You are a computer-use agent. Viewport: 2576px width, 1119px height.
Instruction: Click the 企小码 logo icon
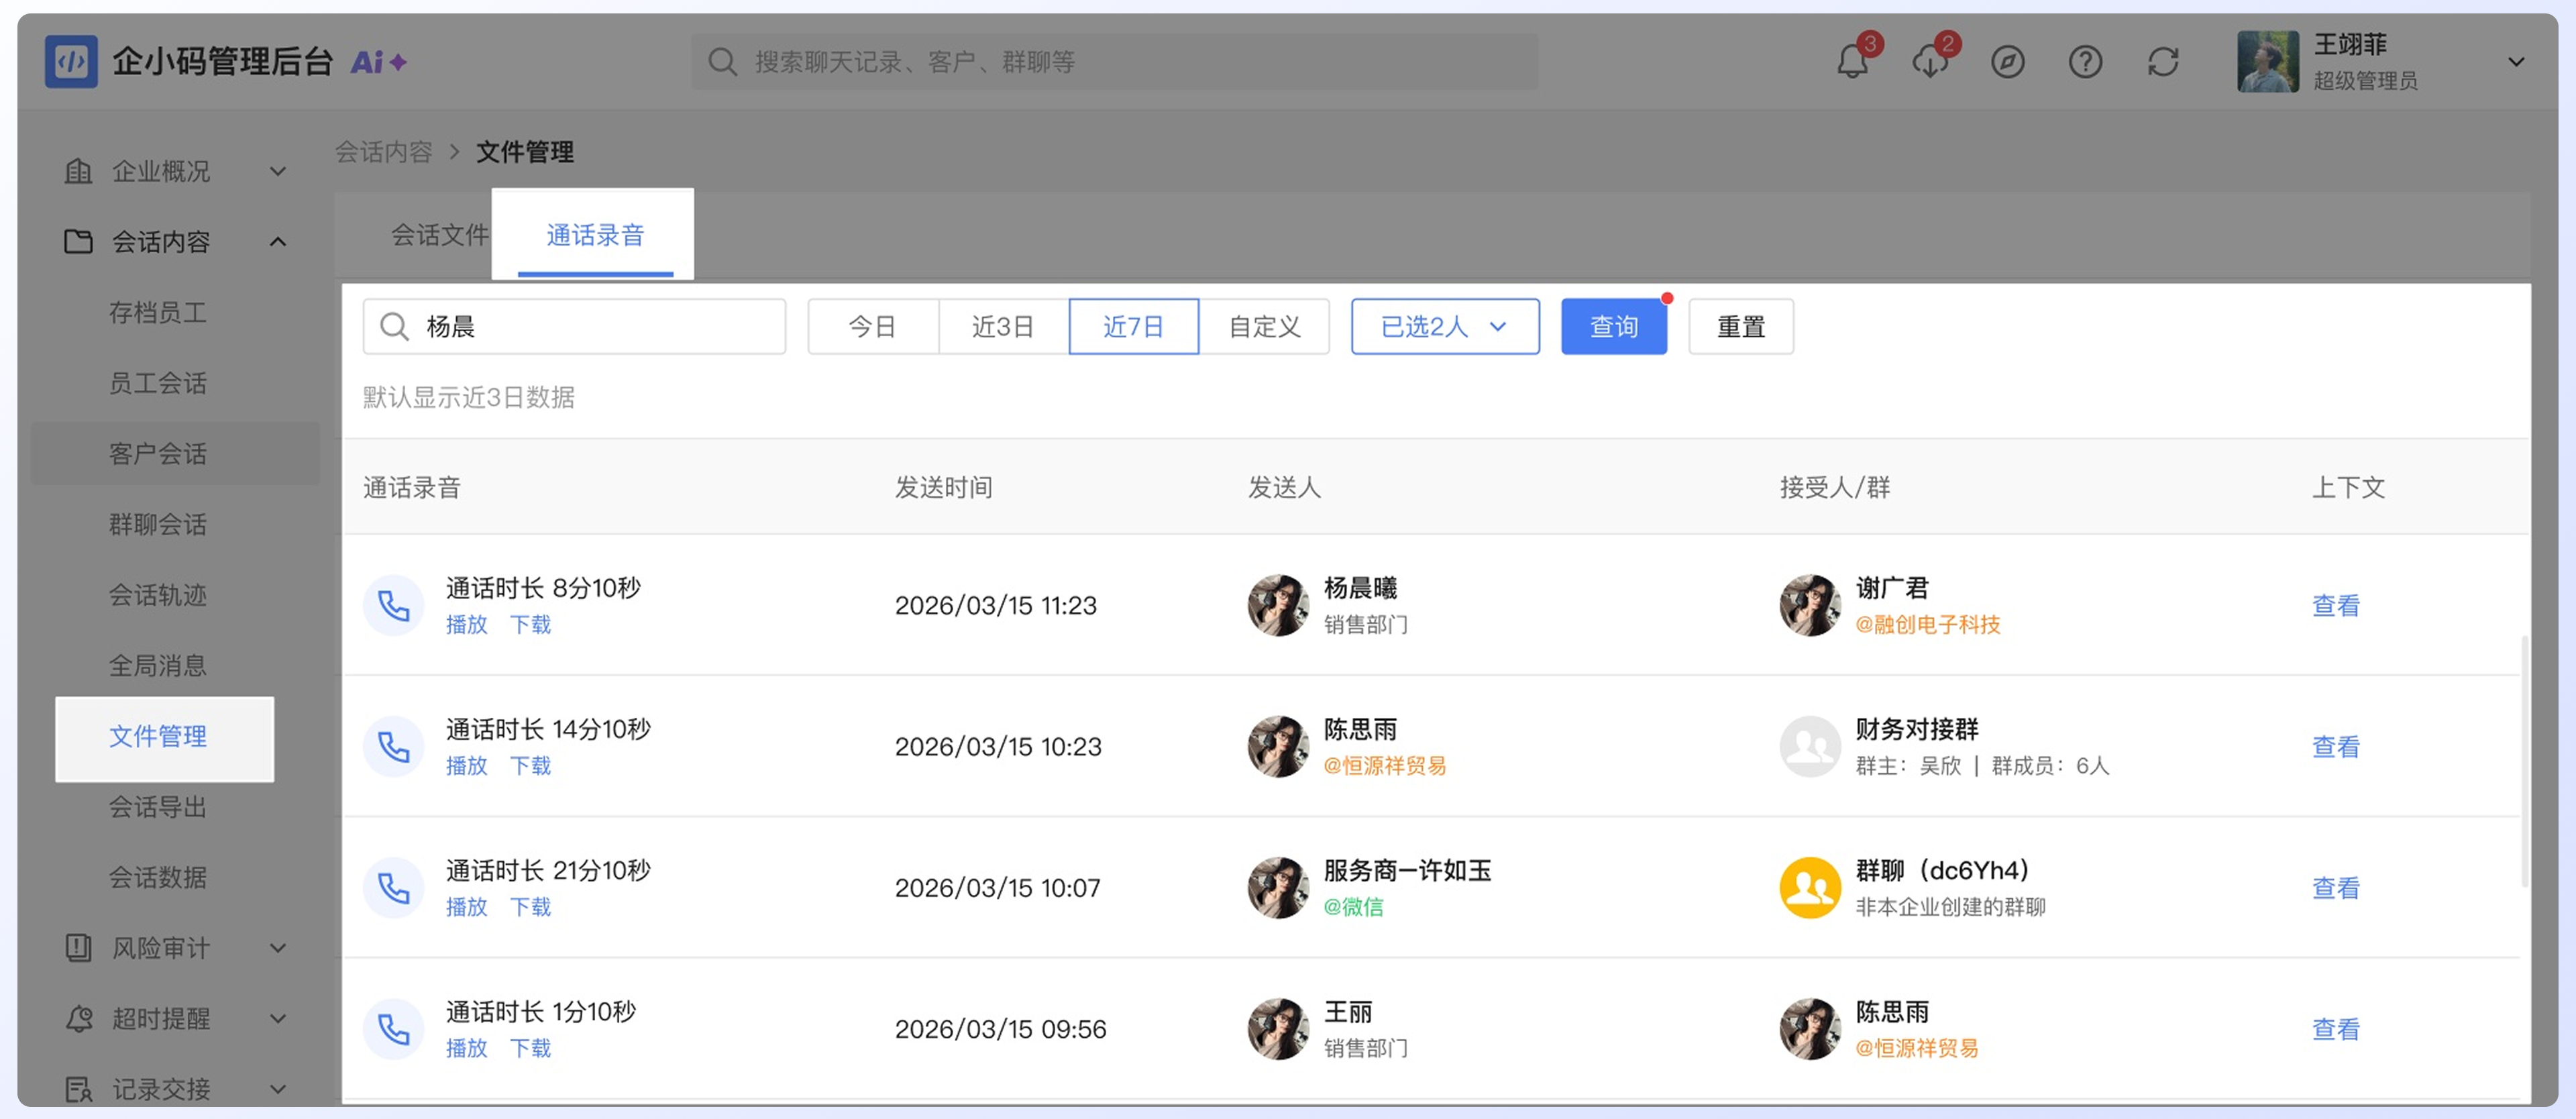point(71,62)
